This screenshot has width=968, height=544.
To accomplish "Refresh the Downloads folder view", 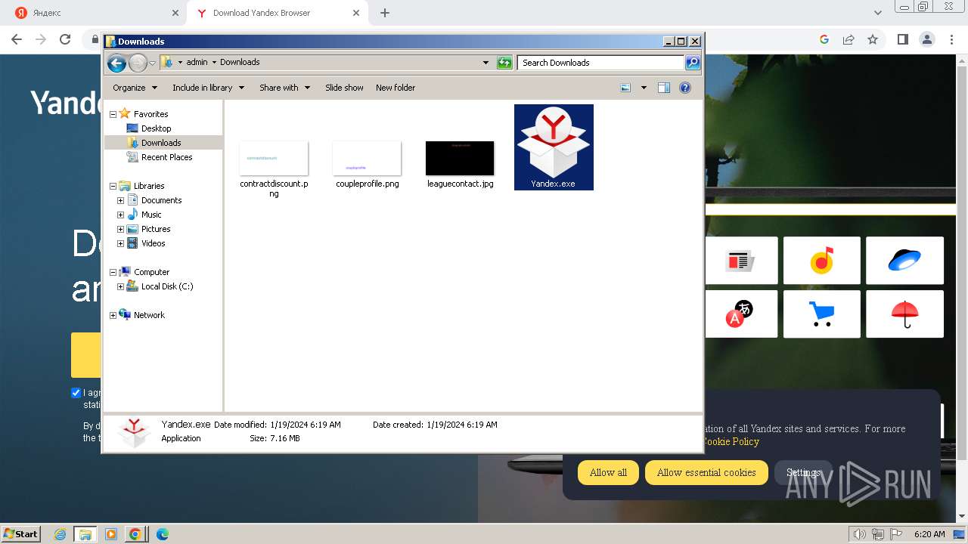I will coord(504,63).
